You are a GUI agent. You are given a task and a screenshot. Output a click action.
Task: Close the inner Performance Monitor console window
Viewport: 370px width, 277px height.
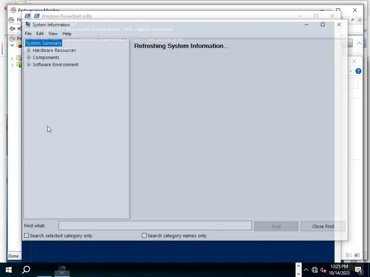360,20
